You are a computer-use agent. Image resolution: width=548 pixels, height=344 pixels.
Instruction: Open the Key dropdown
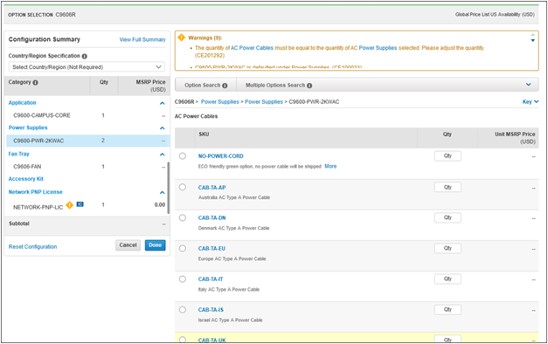[531, 101]
